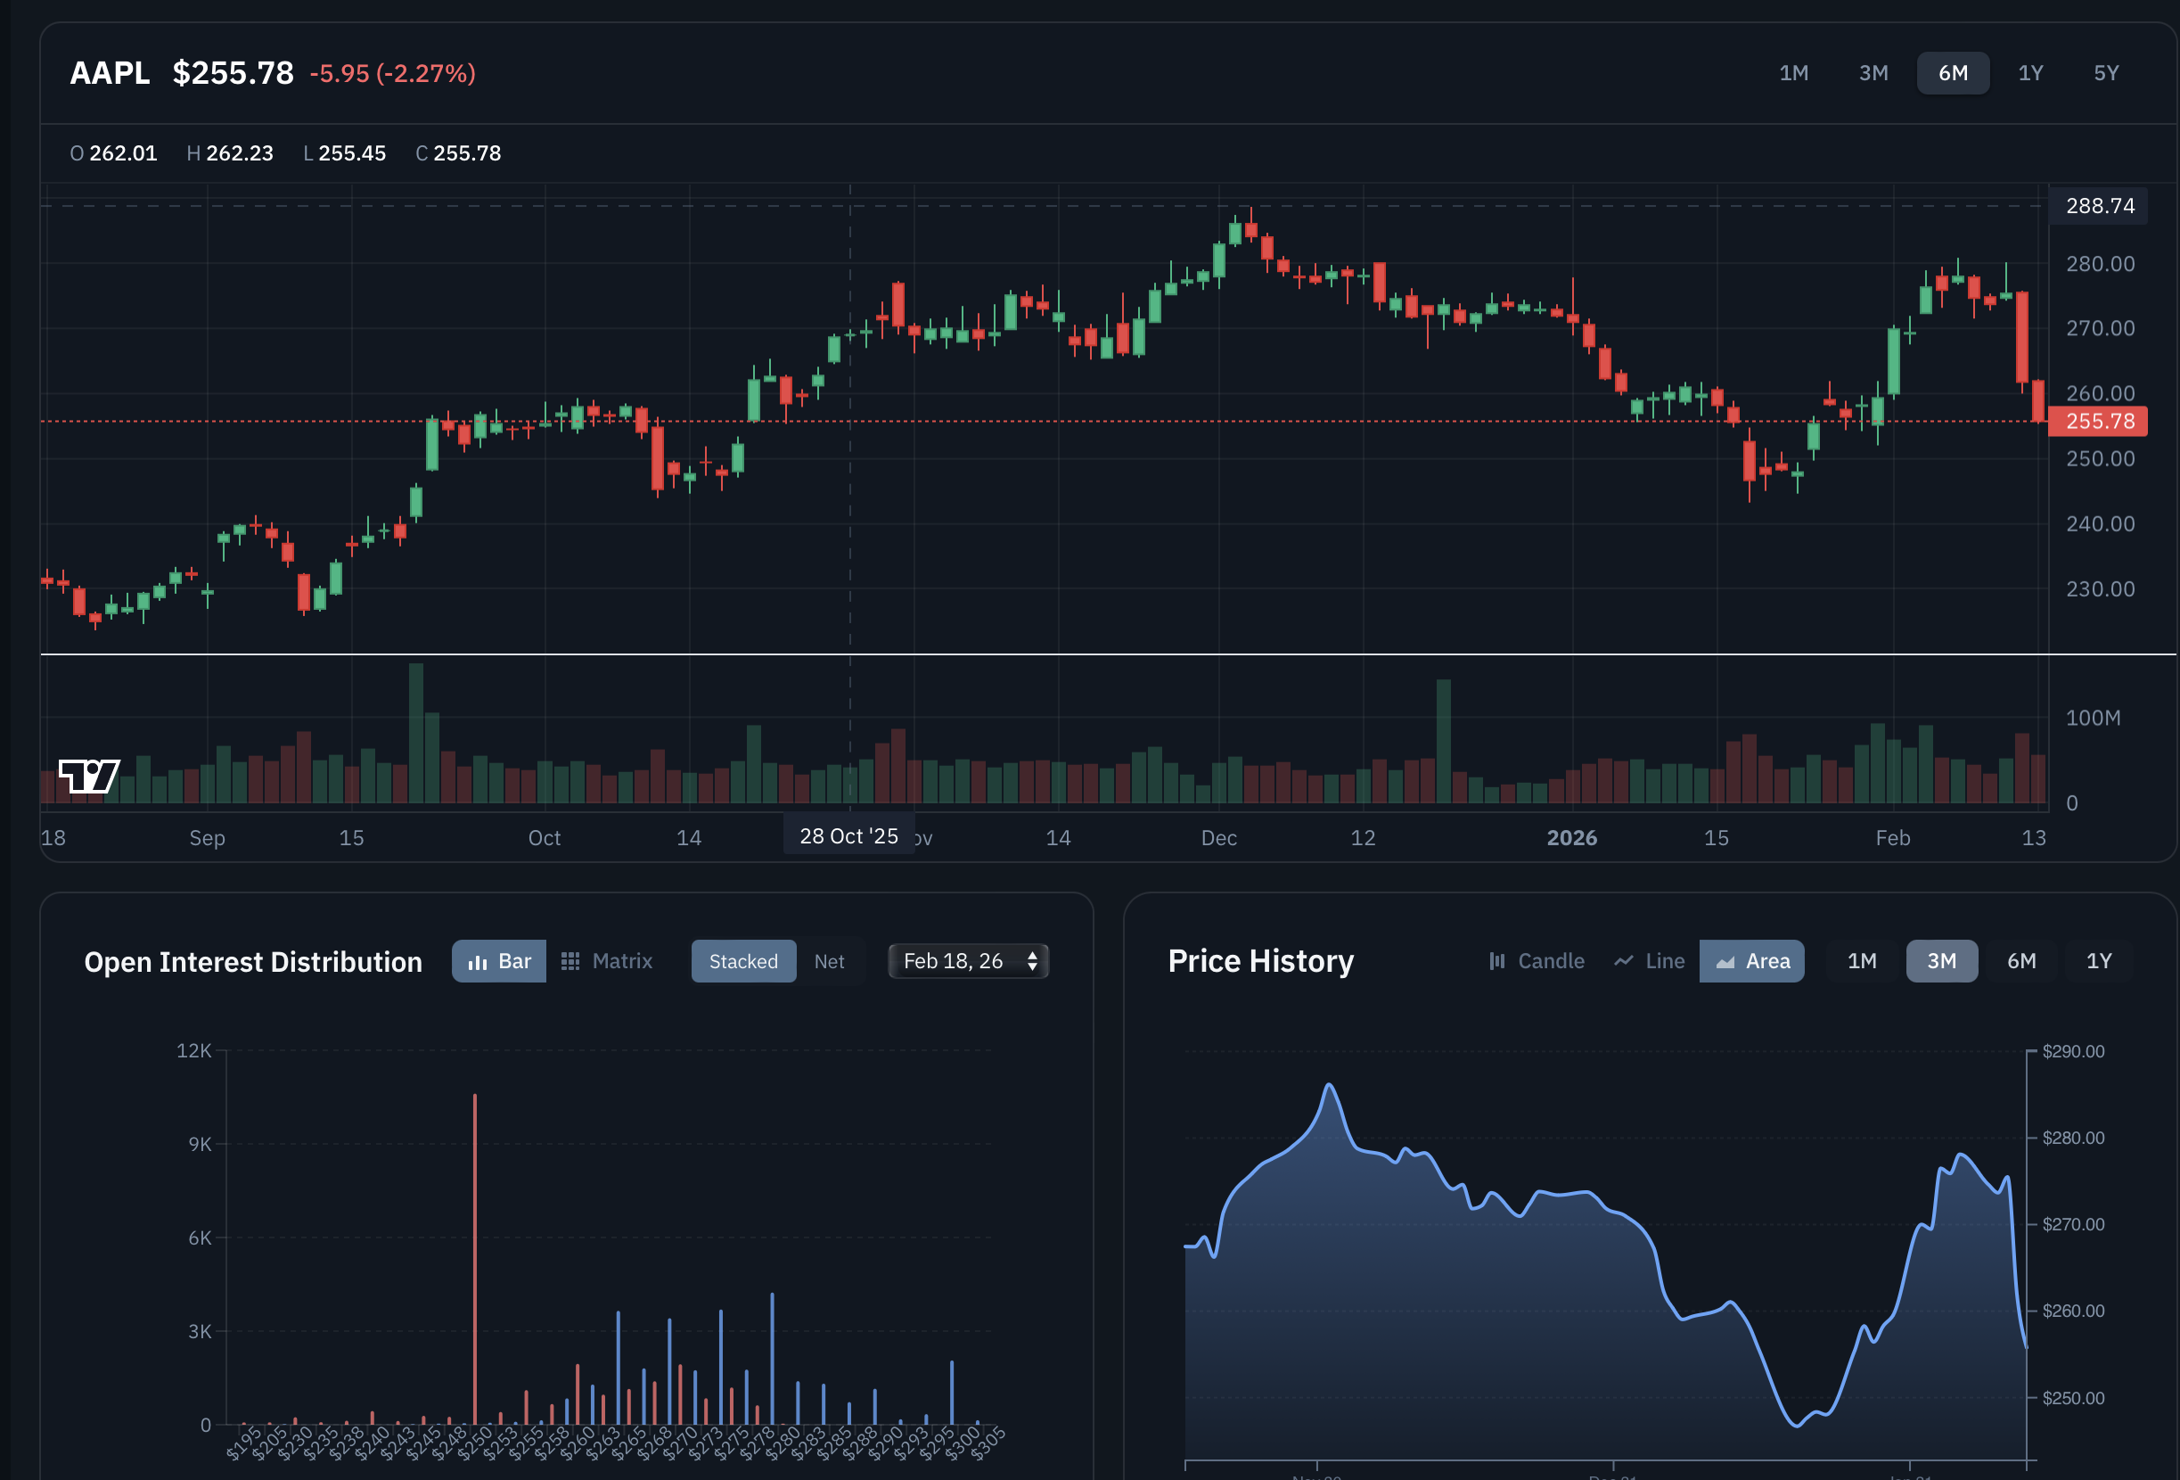Viewport: 2180px width, 1480px height.
Task: Enable Stacked open interest mode
Action: coord(743,961)
